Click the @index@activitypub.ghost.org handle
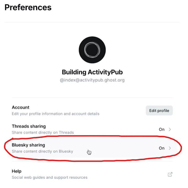Image resolution: width=188 pixels, height=188 pixels. pyautogui.click(x=92, y=80)
